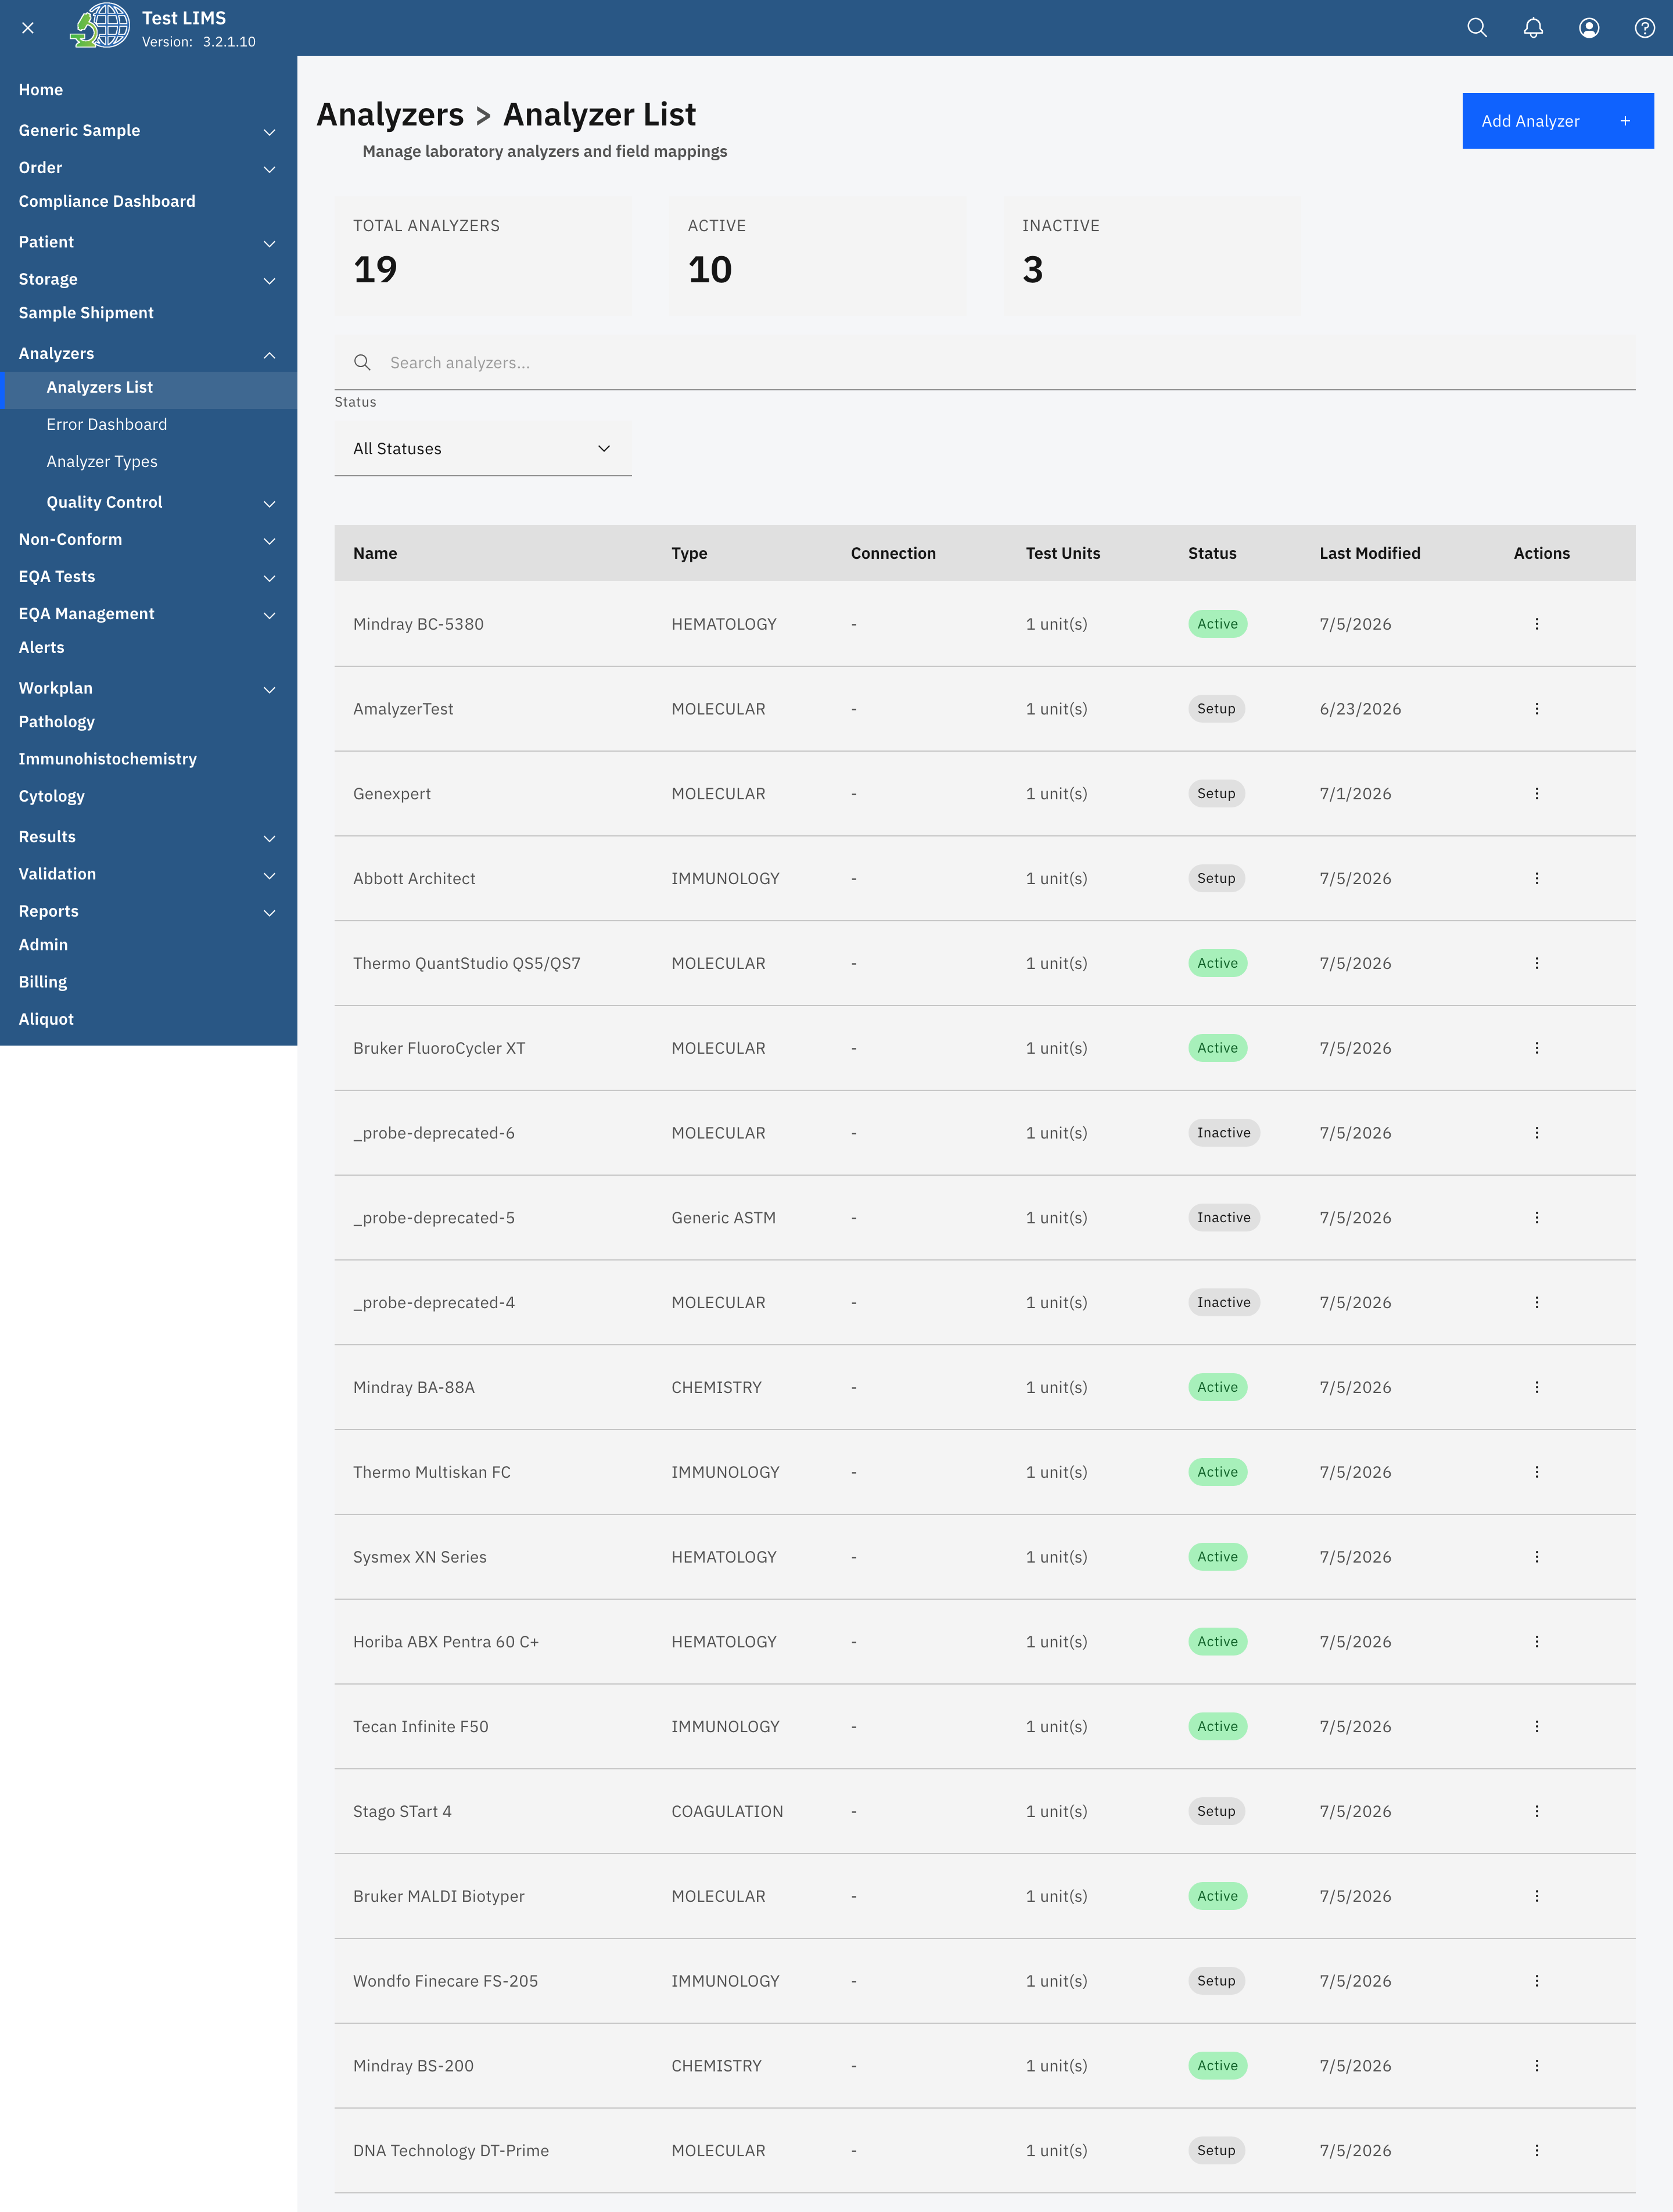The height and width of the screenshot is (2212, 1673).
Task: Click the Test LIMS globe logo
Action: coord(100,27)
